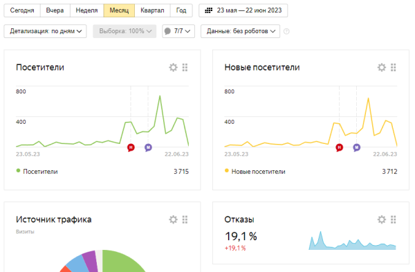Image resolution: width=415 pixels, height=272 pixels.
Task: Open settings gear of Отказы widget
Action: (382, 219)
